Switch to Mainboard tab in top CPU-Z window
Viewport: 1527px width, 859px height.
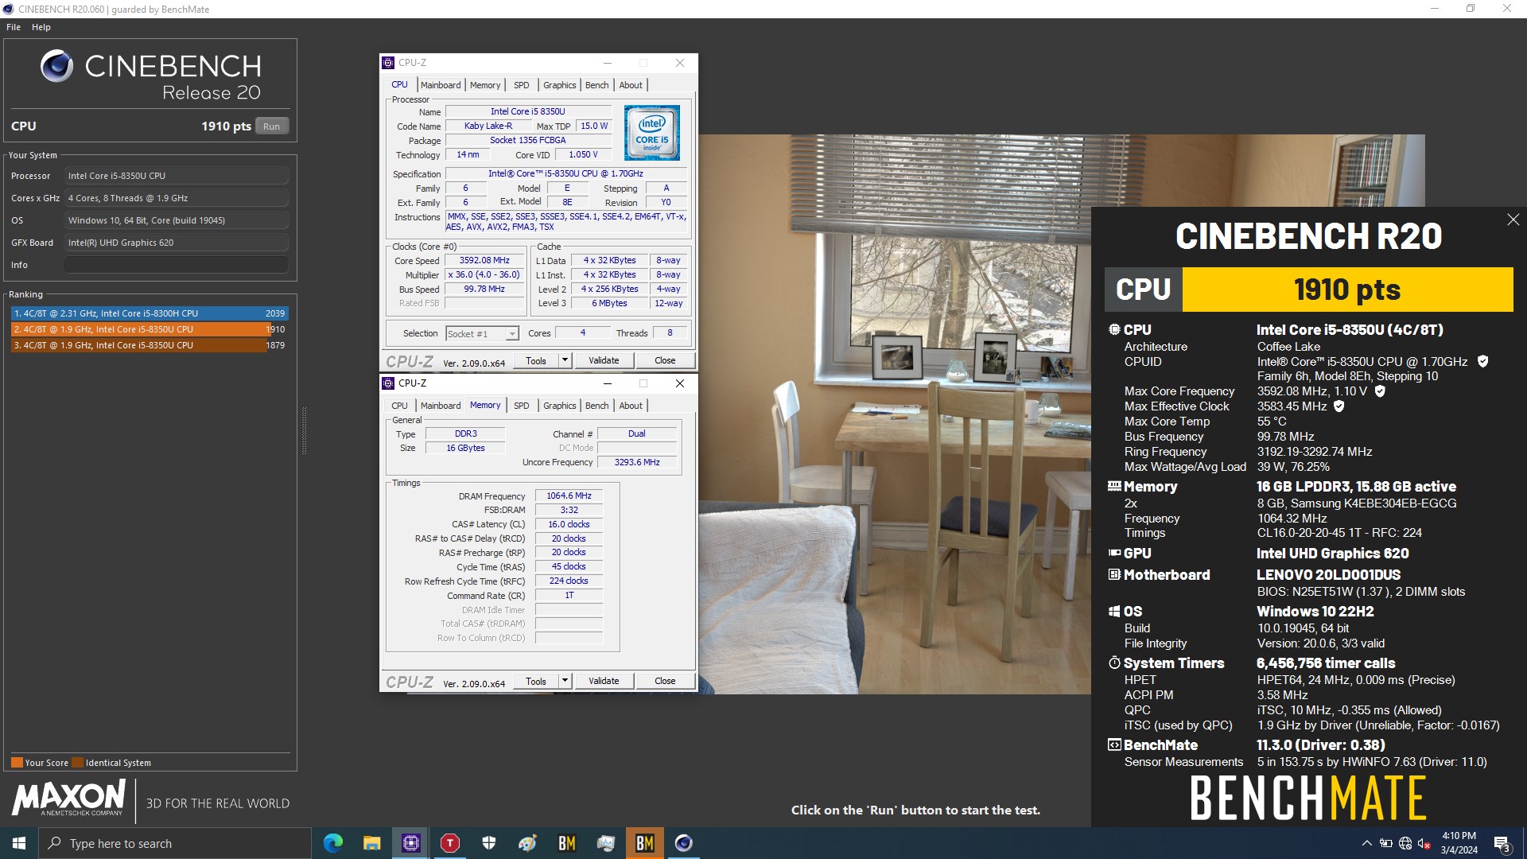pos(441,85)
